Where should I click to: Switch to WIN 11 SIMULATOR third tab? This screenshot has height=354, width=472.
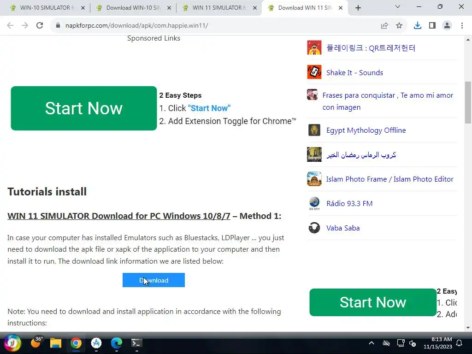tap(220, 8)
